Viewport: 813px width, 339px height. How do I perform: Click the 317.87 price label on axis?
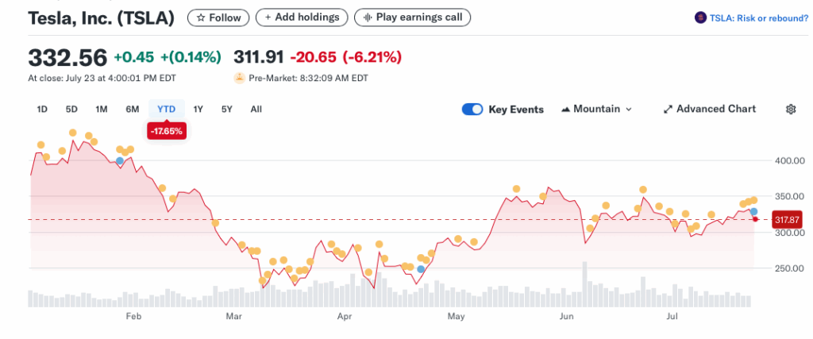coord(787,220)
